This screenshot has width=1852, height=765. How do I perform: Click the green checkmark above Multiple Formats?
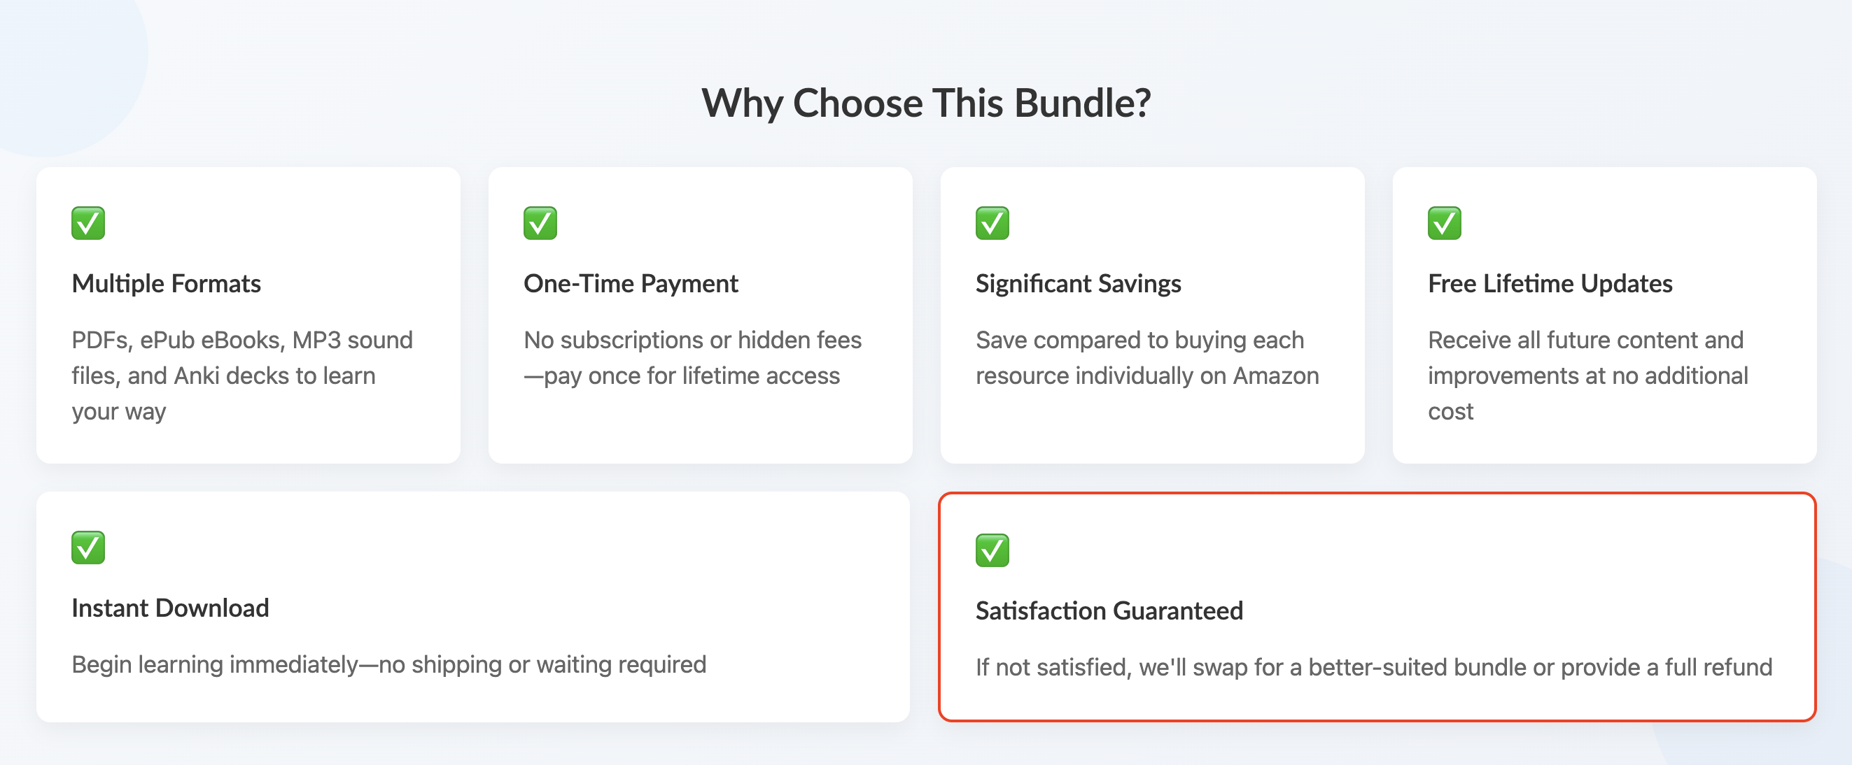(88, 223)
